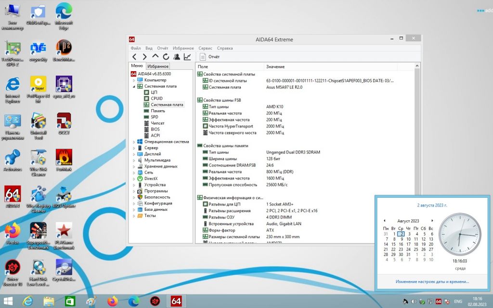Viewport: 493px width, 308px height.
Task: Open the Отчёт menu in the menu bar
Action: coord(163,48)
